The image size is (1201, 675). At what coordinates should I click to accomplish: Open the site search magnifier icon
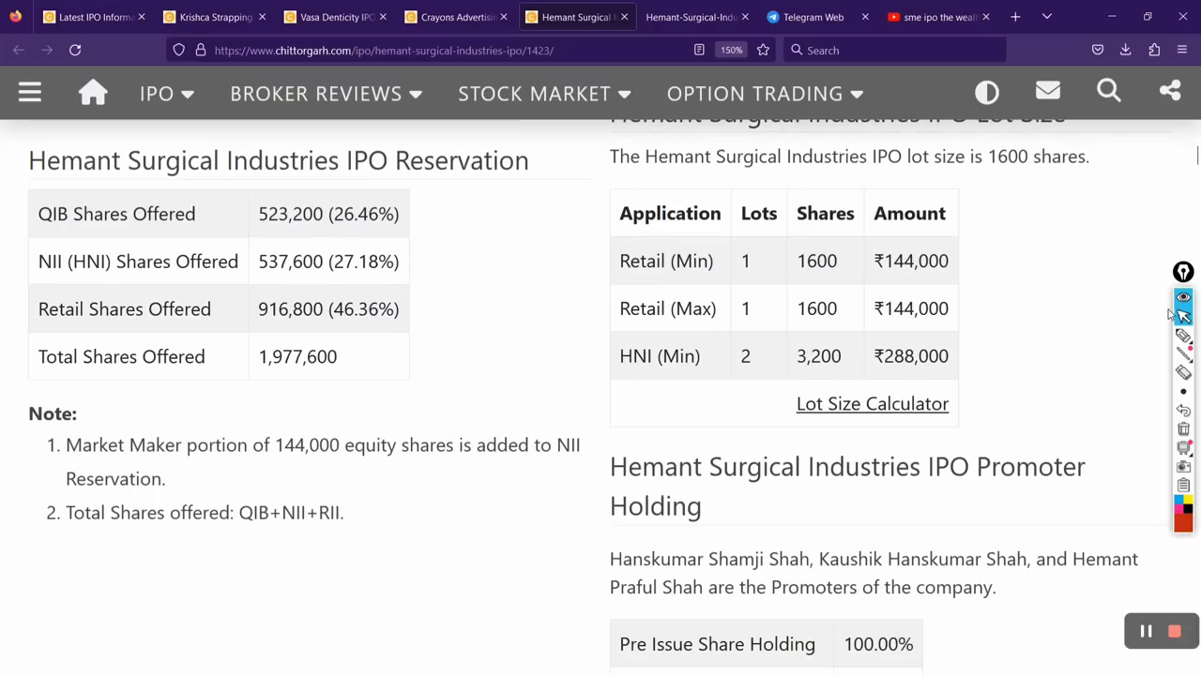(x=1109, y=91)
